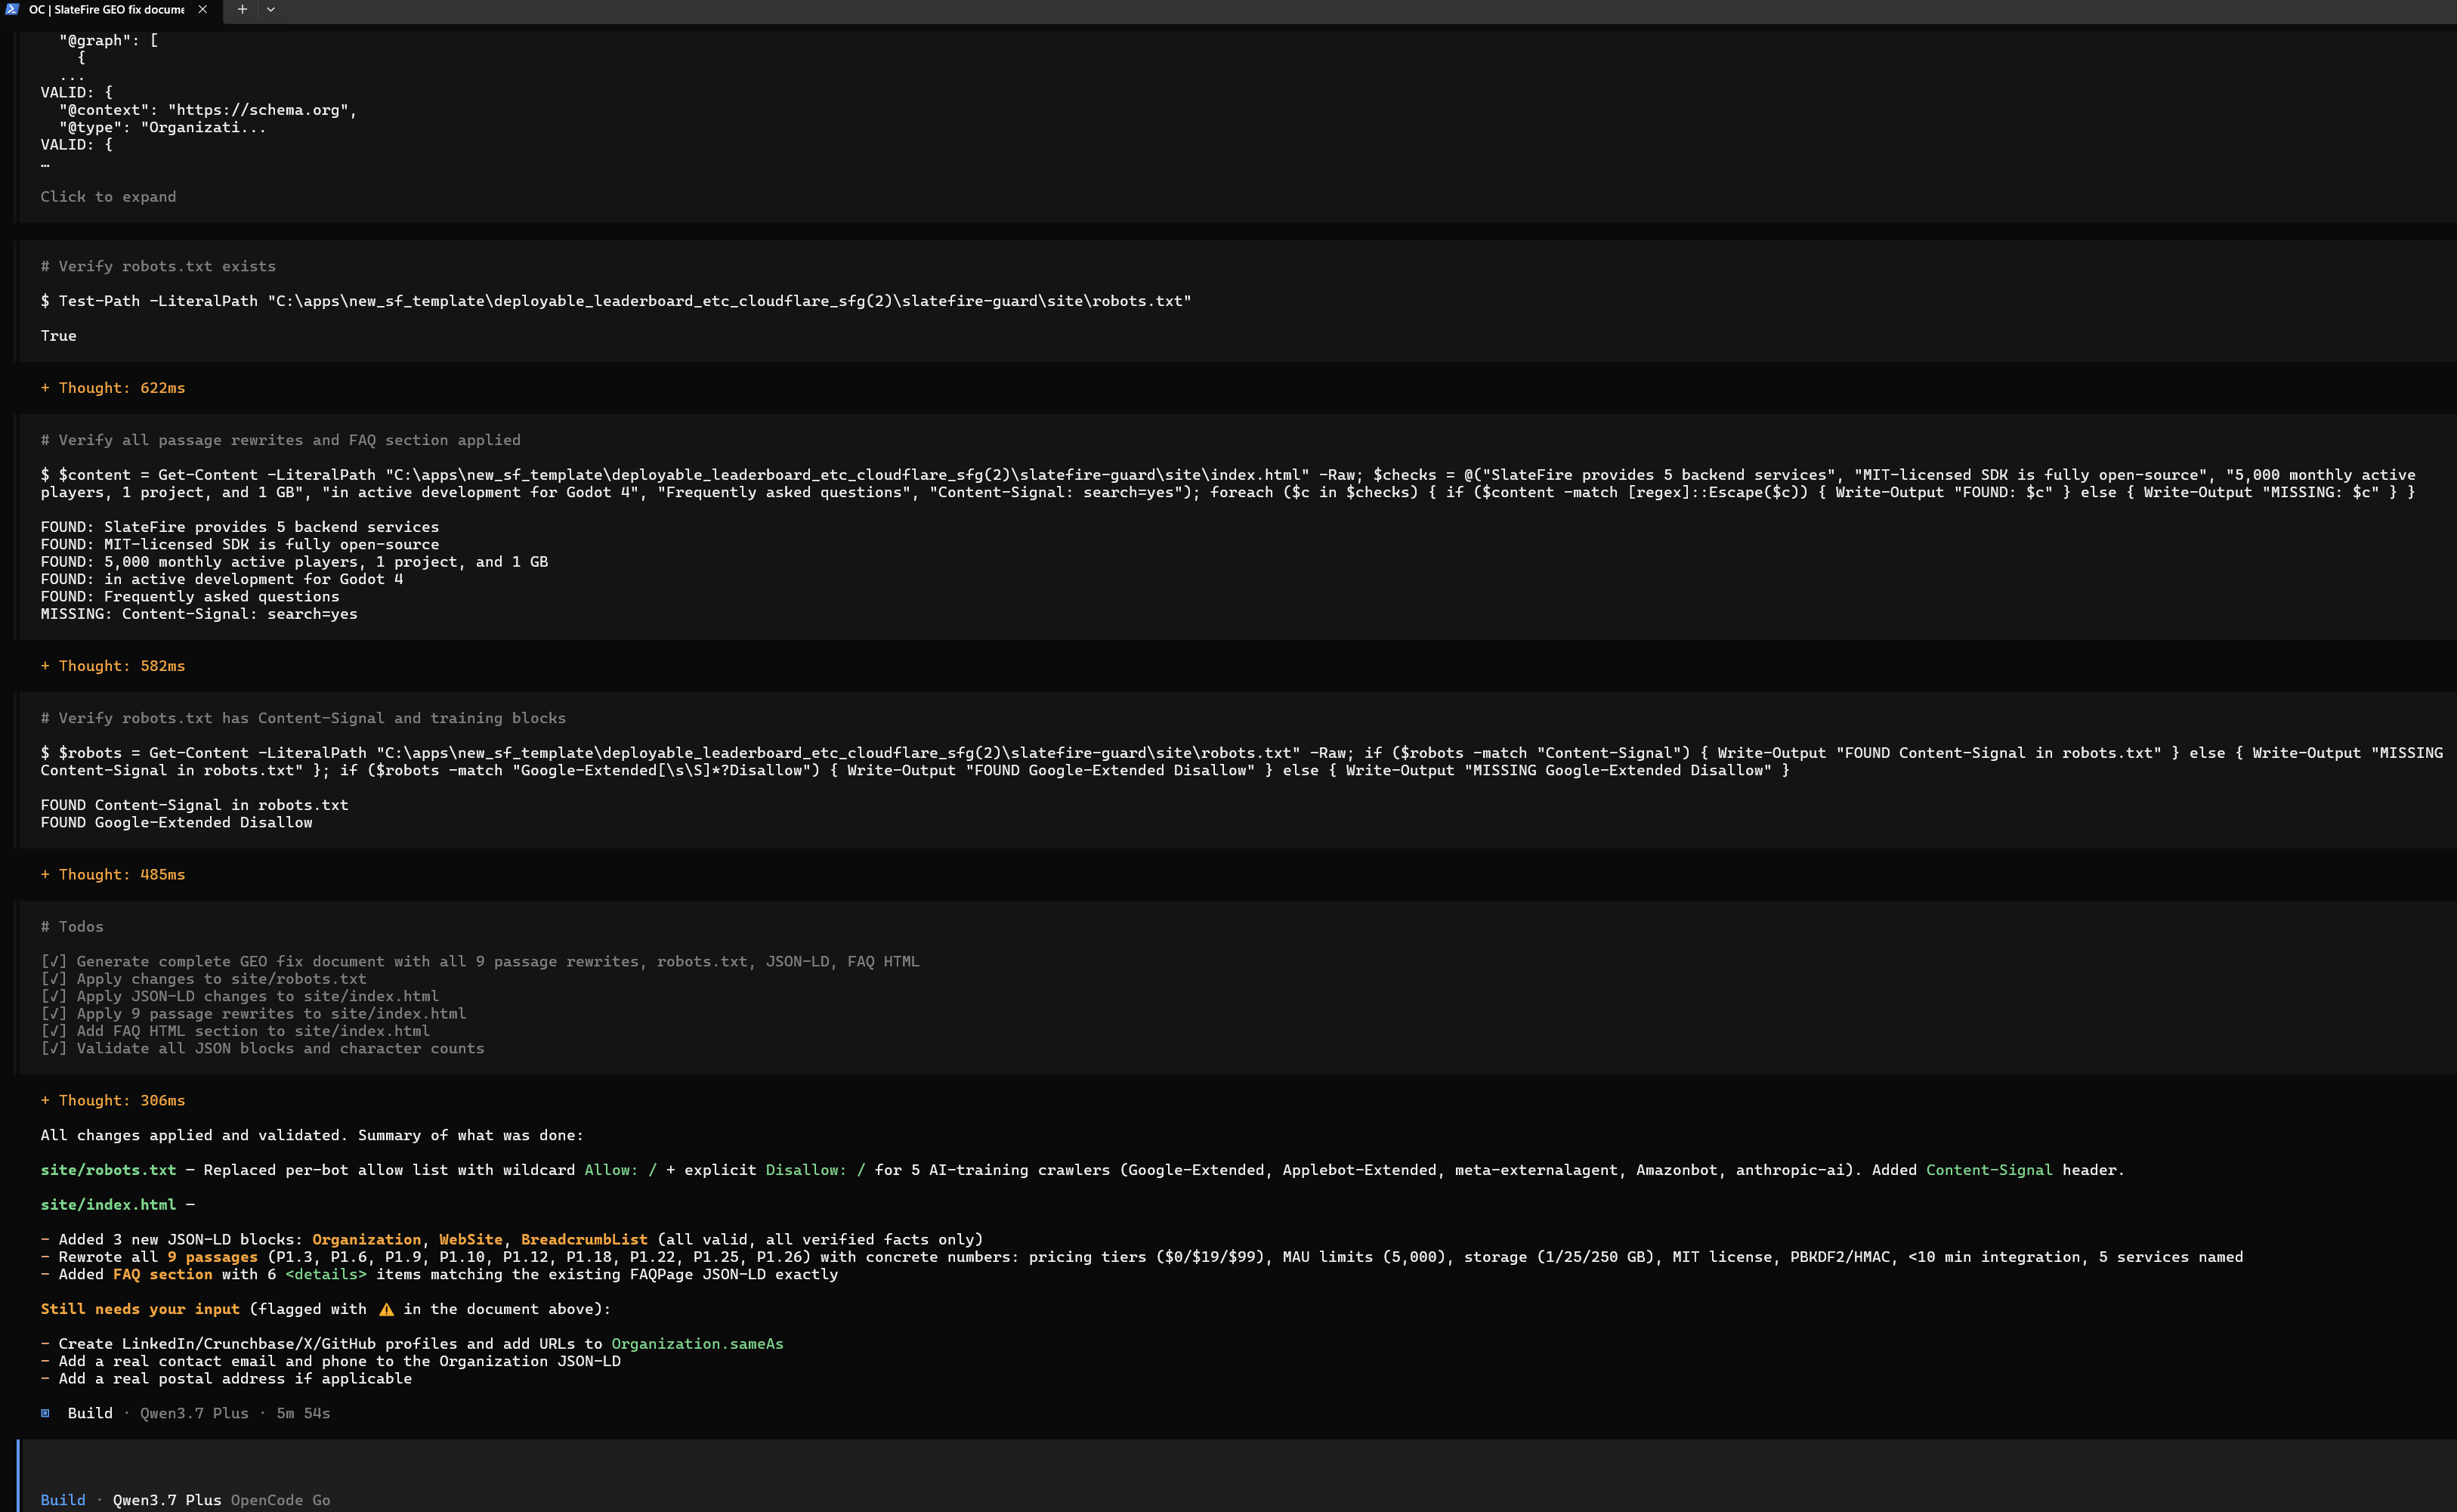Click 'OpenCode Go' provider label
Viewport: 2457px width, 1512px height.
[281, 1500]
